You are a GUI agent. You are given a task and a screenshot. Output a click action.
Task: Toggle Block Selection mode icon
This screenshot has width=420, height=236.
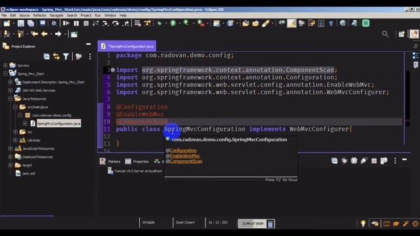click(x=321, y=24)
